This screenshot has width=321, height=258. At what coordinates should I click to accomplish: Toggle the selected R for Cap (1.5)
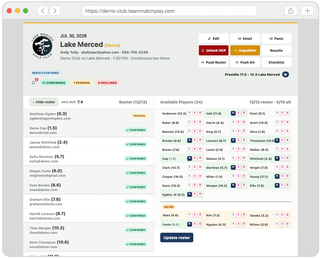(190, 158)
